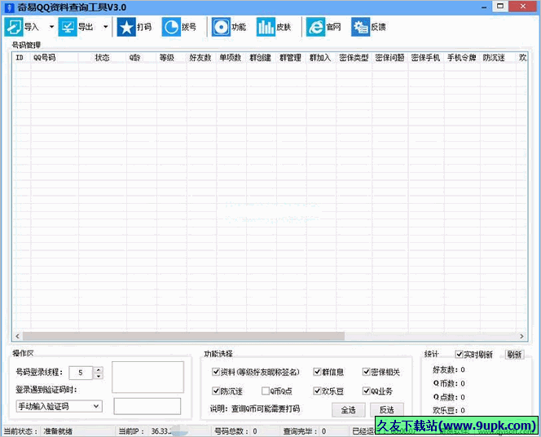This screenshot has width=541, height=437.
Task: Click the app icon in the title bar
Action: [x=9, y=7]
